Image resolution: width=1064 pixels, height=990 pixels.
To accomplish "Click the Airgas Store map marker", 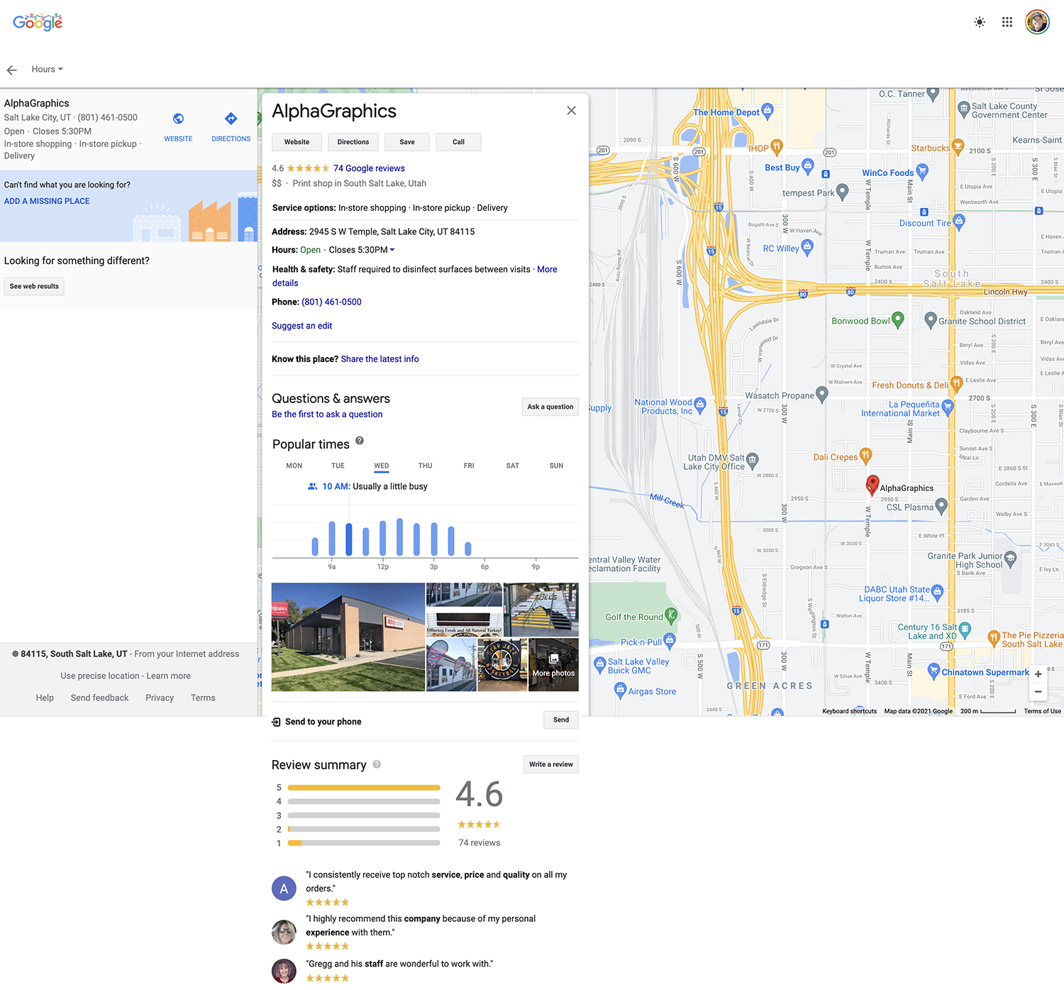I will tap(620, 689).
